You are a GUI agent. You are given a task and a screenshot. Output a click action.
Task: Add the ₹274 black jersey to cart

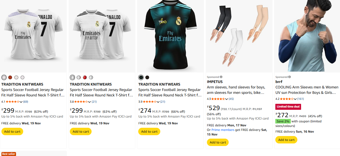pyautogui.click(x=149, y=131)
